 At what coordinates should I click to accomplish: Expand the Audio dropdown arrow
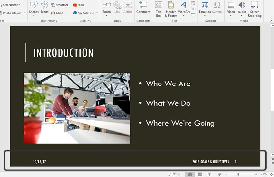tap(242, 16)
